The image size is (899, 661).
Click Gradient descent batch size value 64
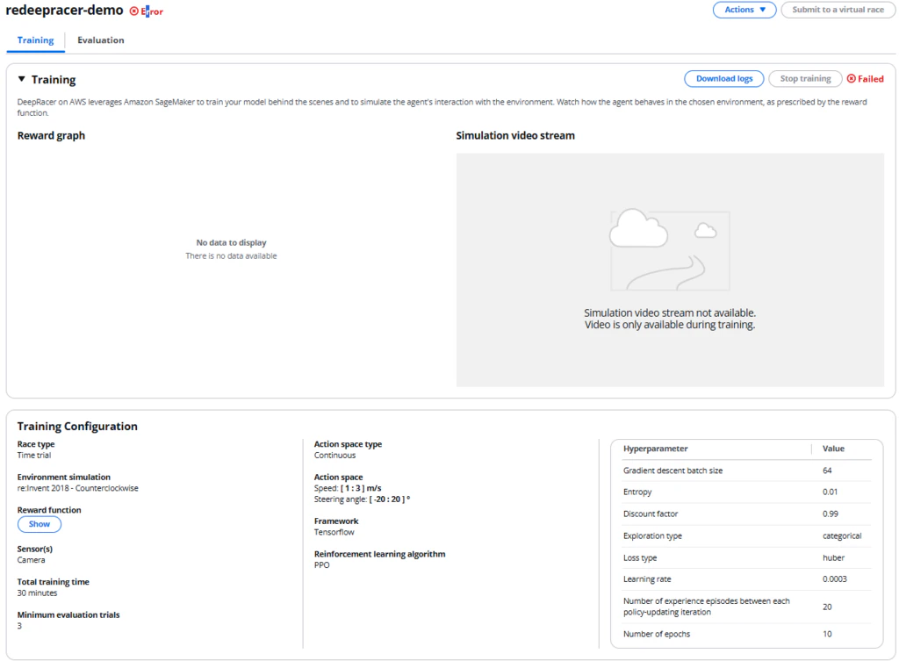[827, 471]
